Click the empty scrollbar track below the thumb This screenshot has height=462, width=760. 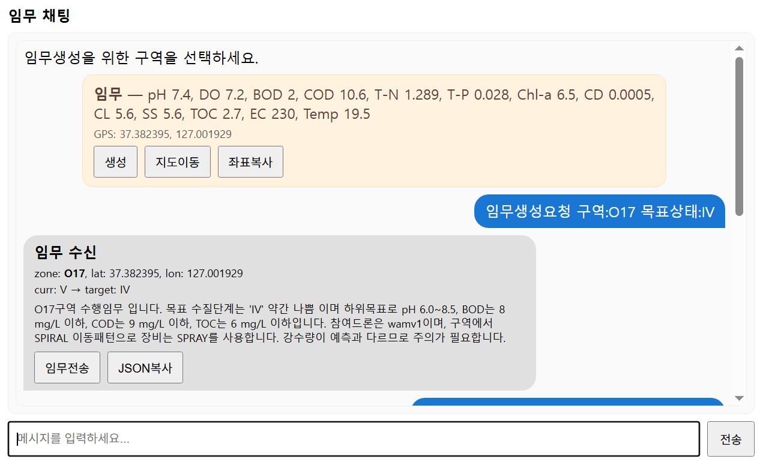point(739,300)
